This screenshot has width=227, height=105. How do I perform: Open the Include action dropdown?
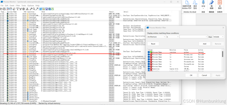(218, 37)
